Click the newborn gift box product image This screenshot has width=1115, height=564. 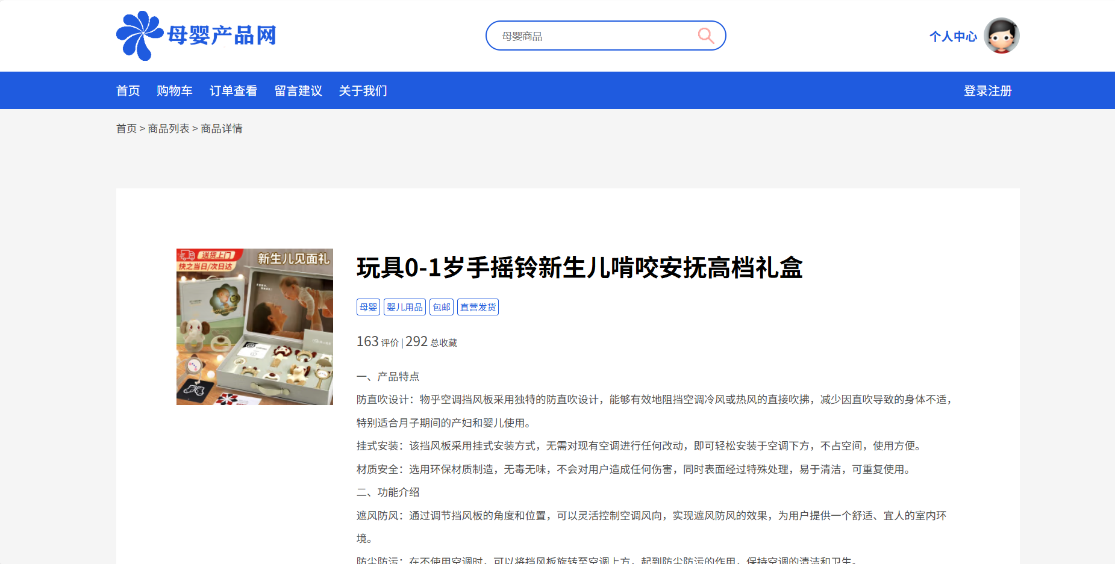(254, 327)
